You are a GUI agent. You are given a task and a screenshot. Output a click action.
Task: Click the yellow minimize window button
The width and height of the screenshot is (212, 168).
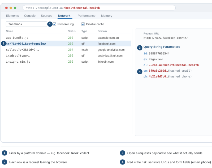pos(11,8)
